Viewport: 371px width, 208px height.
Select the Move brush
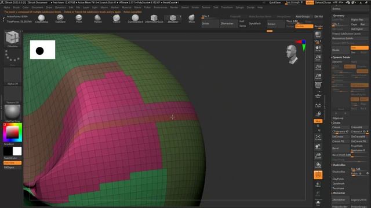[x=191, y=18]
